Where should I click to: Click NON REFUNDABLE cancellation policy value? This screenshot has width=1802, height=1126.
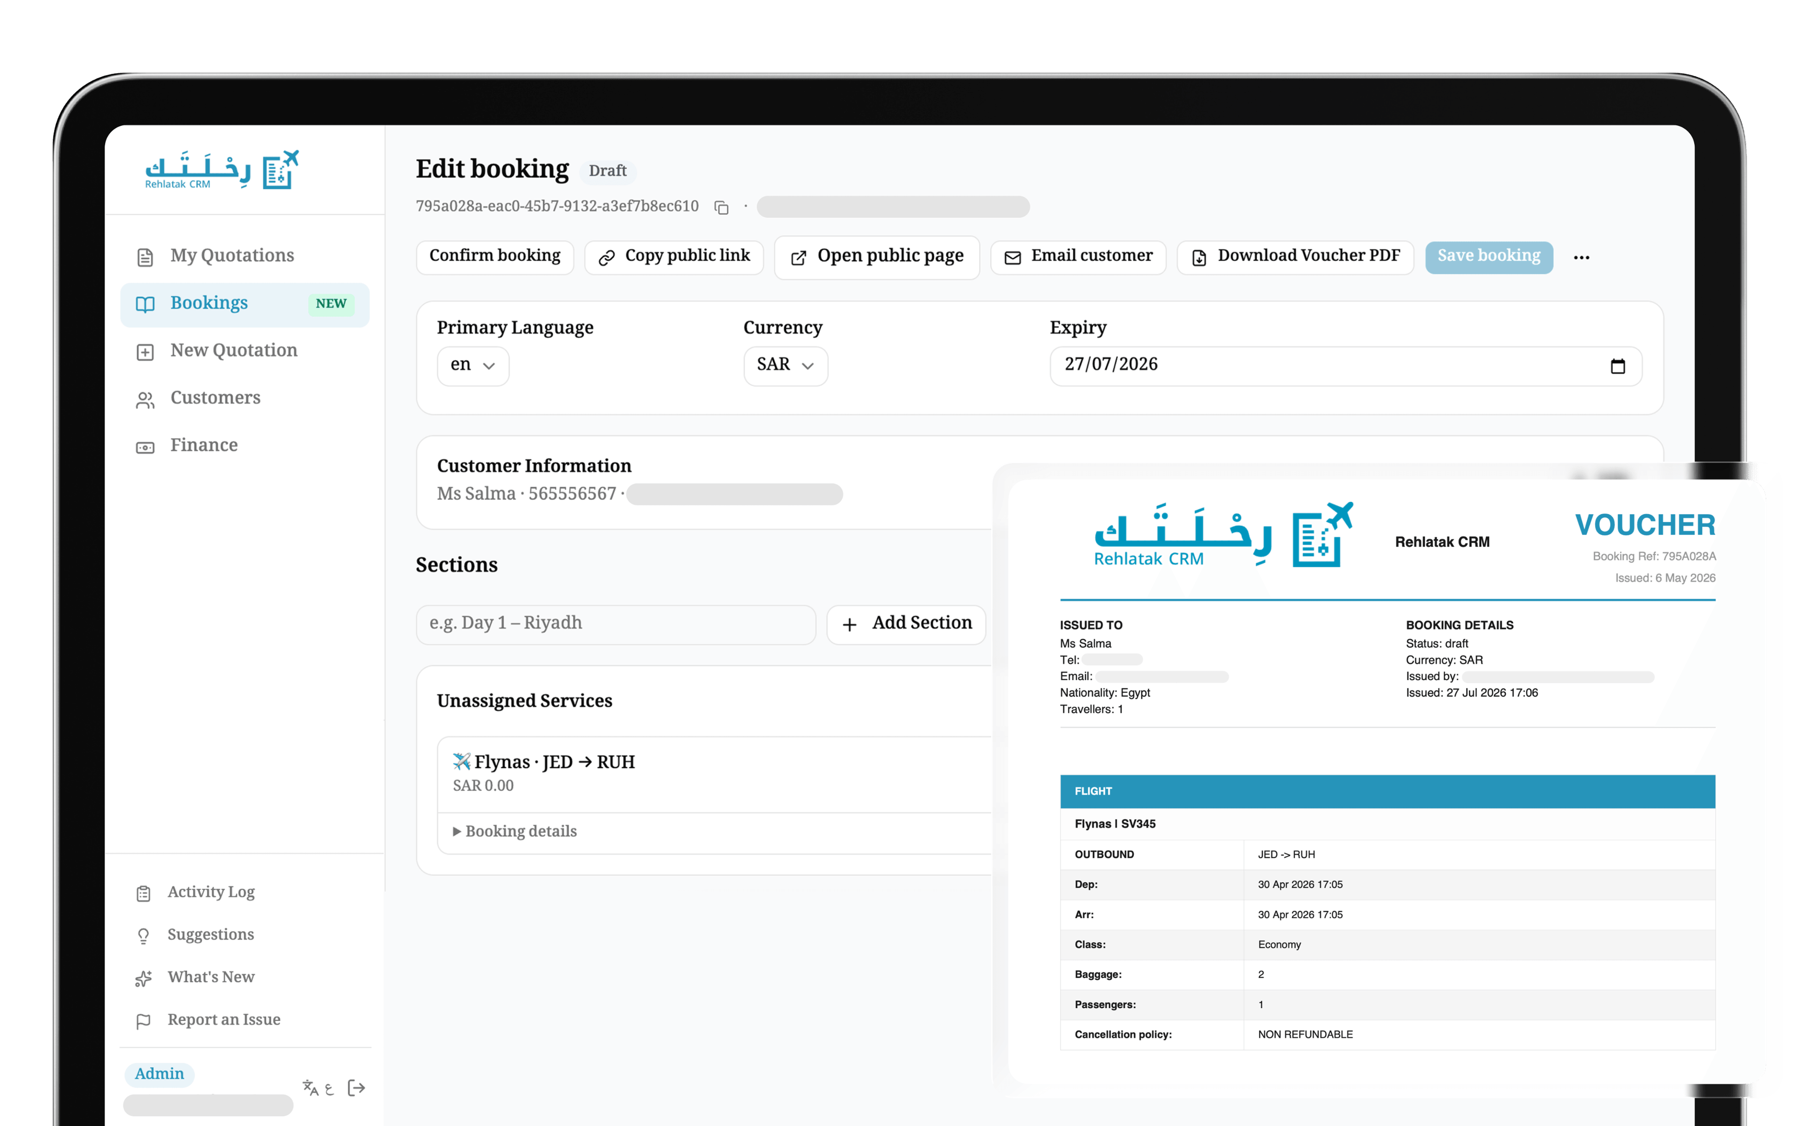click(x=1305, y=1035)
